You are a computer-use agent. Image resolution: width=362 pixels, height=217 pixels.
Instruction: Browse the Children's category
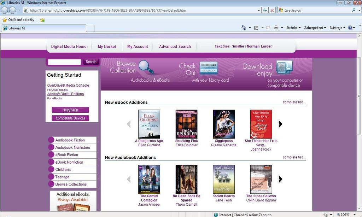[63, 170]
